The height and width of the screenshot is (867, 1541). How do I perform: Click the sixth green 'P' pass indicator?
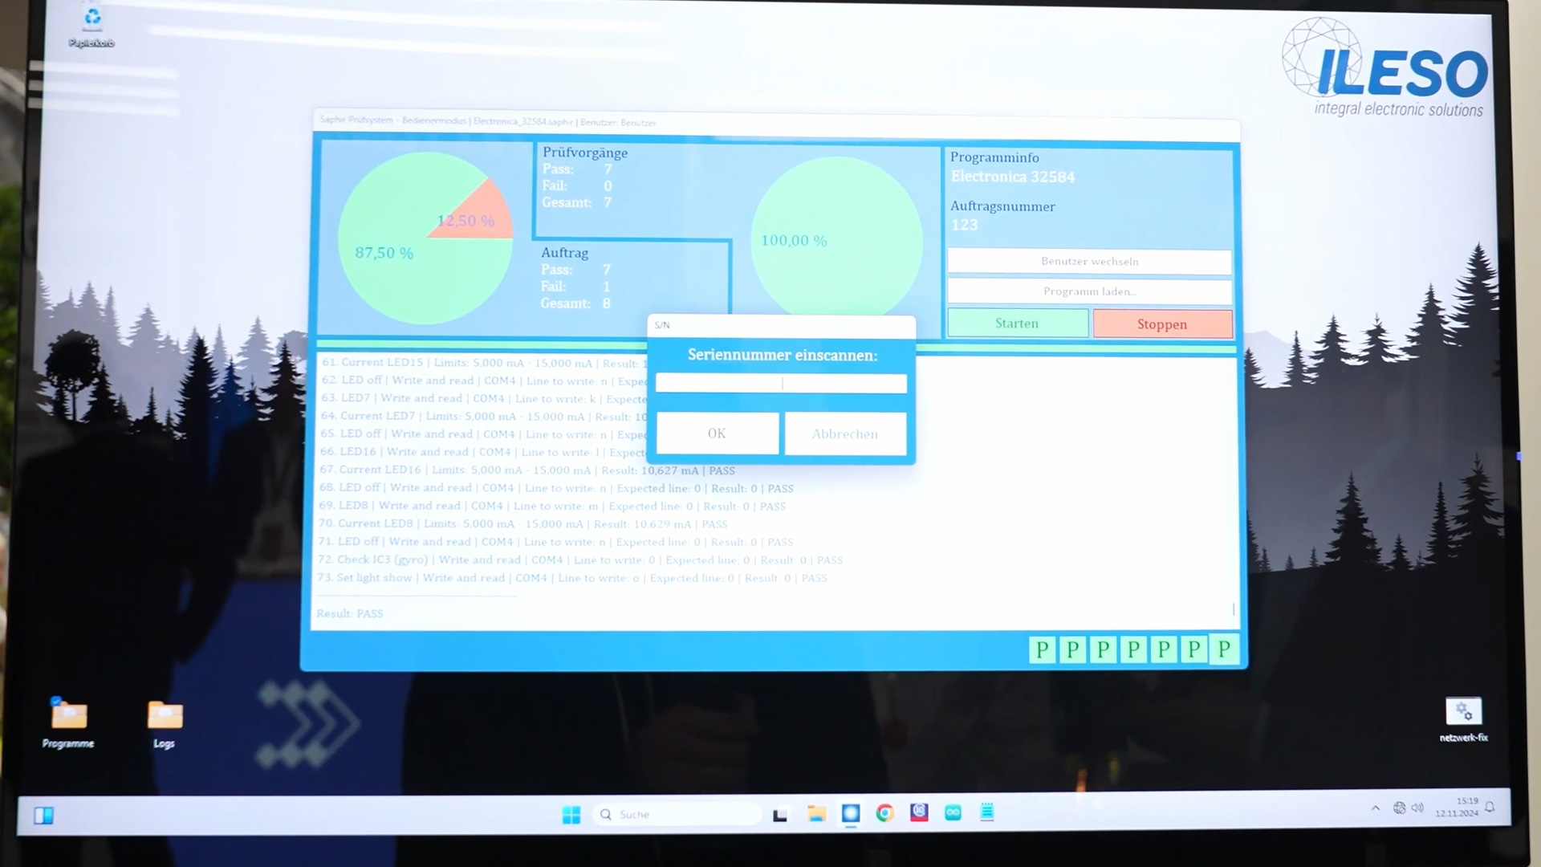coord(1193,649)
